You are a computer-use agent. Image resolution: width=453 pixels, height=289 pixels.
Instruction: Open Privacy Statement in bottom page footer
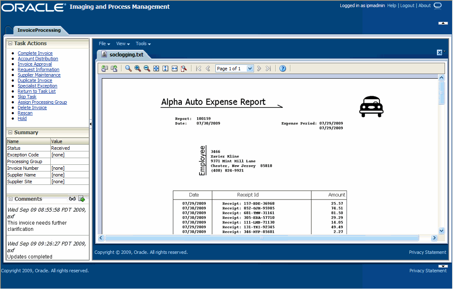[x=428, y=271]
